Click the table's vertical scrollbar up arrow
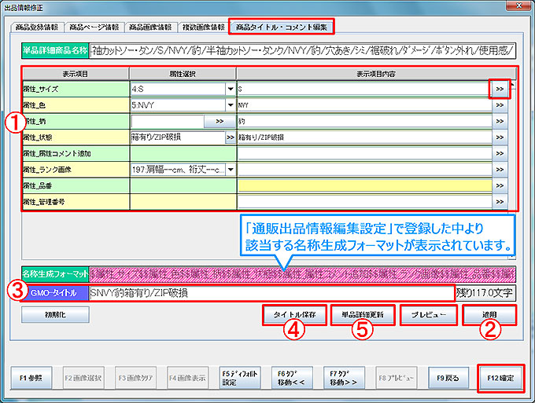The image size is (535, 403). tap(512, 85)
